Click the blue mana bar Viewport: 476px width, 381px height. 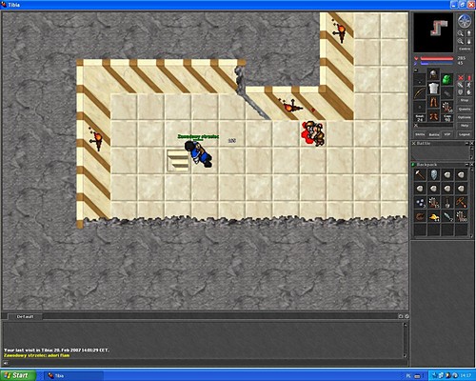(437, 63)
